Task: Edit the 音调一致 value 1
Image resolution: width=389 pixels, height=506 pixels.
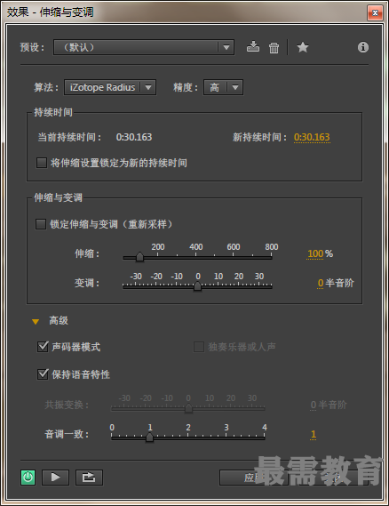Action: pyautogui.click(x=314, y=434)
